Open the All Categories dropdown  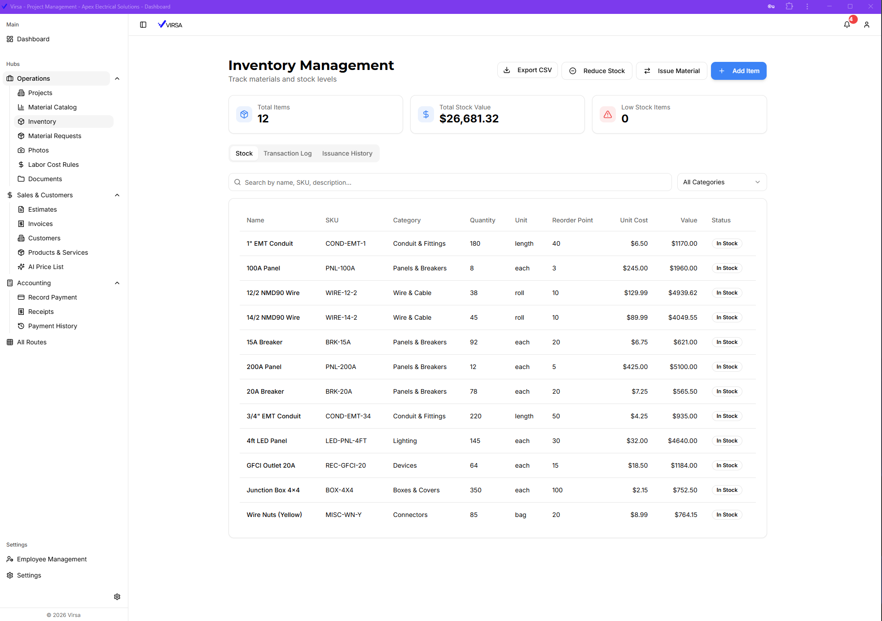click(x=722, y=182)
